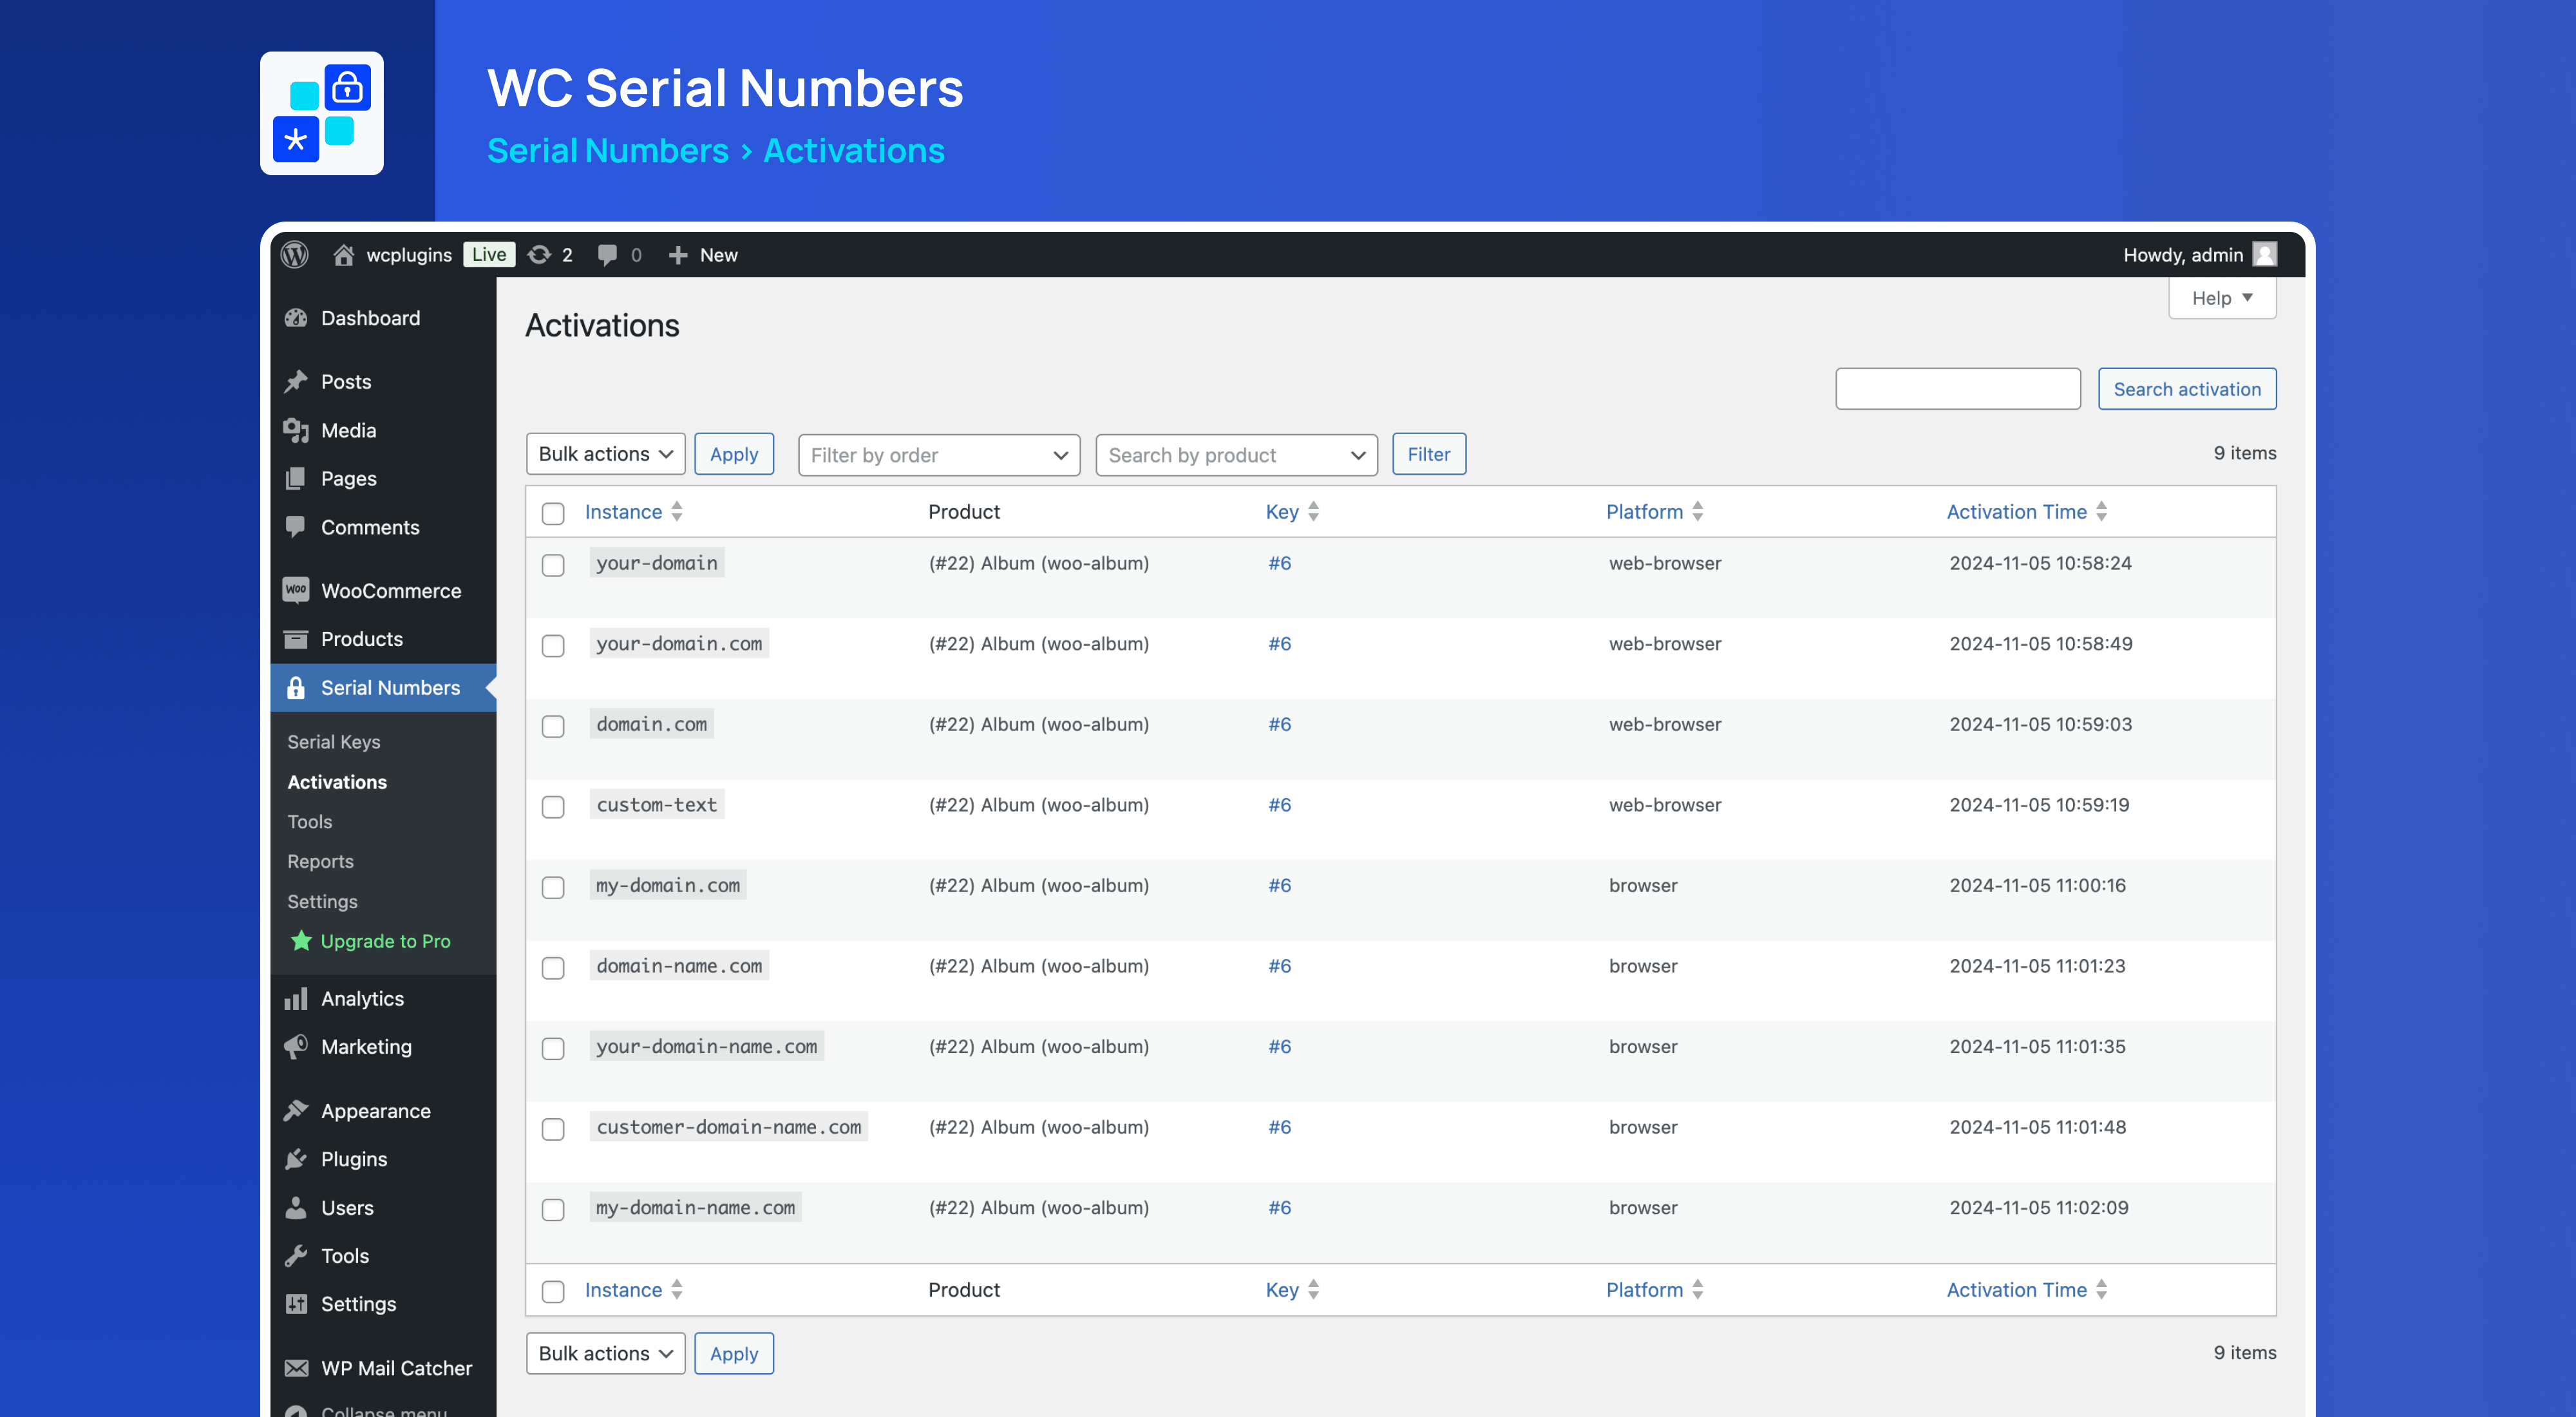
Task: Select the domain-name.com row checkbox
Action: [553, 968]
